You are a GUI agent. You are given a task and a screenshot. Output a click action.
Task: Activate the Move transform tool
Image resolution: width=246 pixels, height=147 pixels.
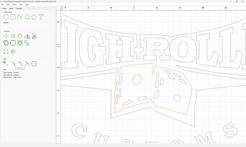click(x=6, y=36)
